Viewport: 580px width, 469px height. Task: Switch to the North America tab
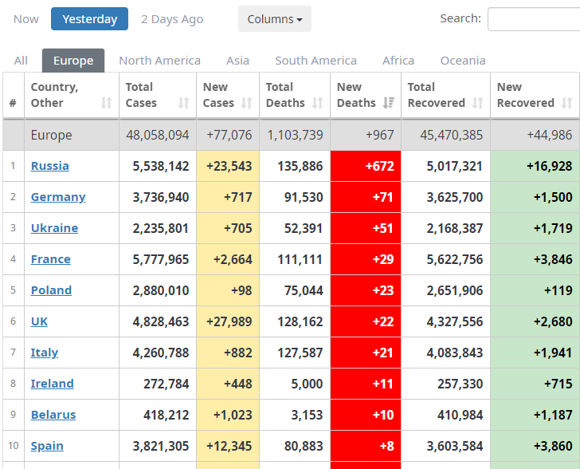click(159, 61)
